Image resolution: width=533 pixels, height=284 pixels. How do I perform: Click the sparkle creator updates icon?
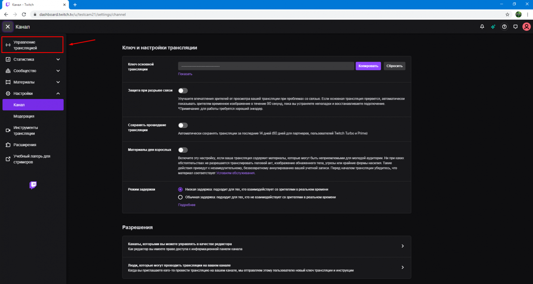pyautogui.click(x=493, y=27)
